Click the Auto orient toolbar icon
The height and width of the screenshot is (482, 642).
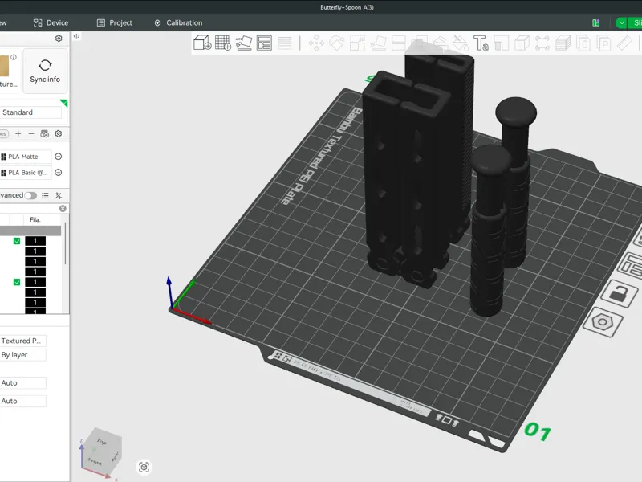pyautogui.click(x=244, y=43)
